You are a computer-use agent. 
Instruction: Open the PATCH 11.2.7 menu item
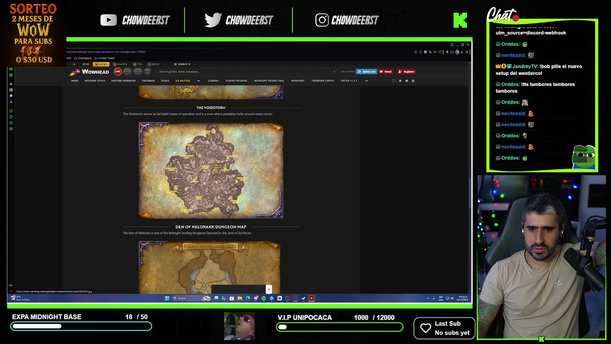349,81
